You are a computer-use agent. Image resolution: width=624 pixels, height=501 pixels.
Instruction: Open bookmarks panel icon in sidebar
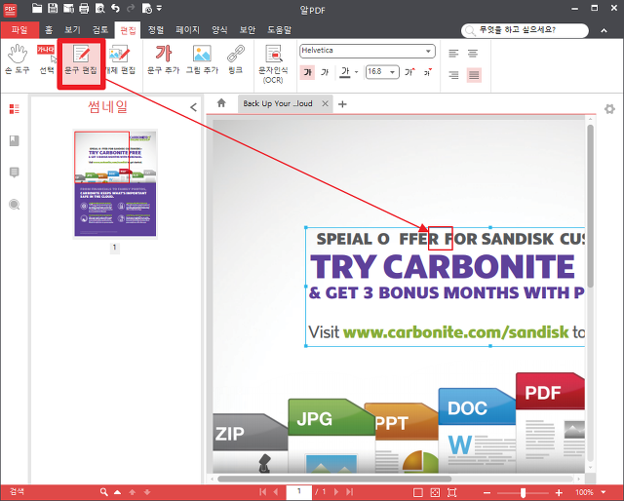click(15, 140)
